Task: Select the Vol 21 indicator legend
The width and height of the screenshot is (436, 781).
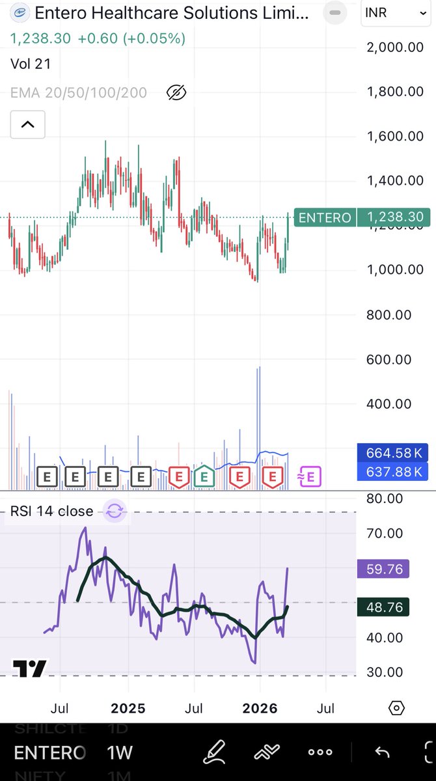Action: [x=31, y=64]
